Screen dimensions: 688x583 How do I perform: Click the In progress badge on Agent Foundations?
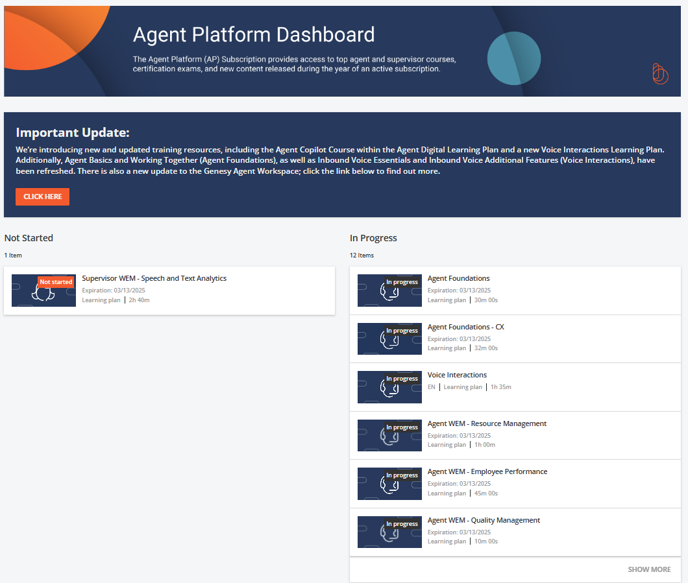(x=402, y=282)
